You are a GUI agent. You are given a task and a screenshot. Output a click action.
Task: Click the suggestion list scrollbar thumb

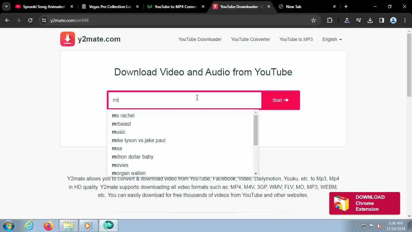[x=256, y=130]
